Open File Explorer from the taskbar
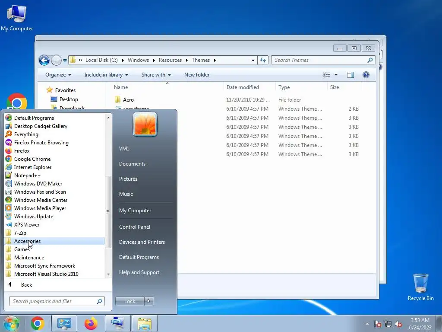Screen dimensions: 442x332 pos(145,323)
